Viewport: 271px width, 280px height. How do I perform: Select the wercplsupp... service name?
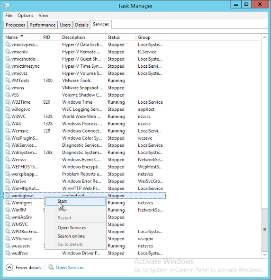click(25, 174)
